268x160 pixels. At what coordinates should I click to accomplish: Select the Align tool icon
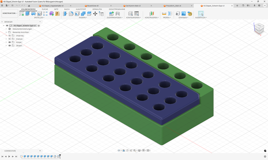101,14
